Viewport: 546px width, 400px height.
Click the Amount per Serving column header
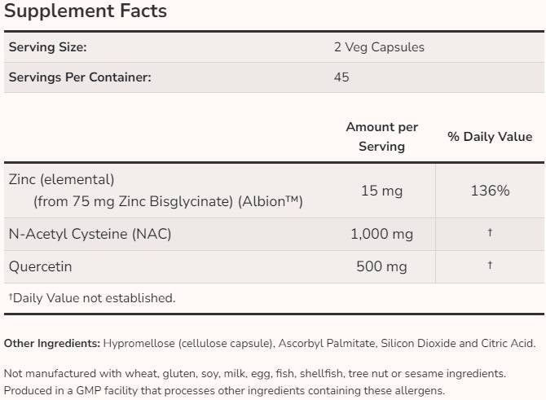pyautogui.click(x=381, y=137)
